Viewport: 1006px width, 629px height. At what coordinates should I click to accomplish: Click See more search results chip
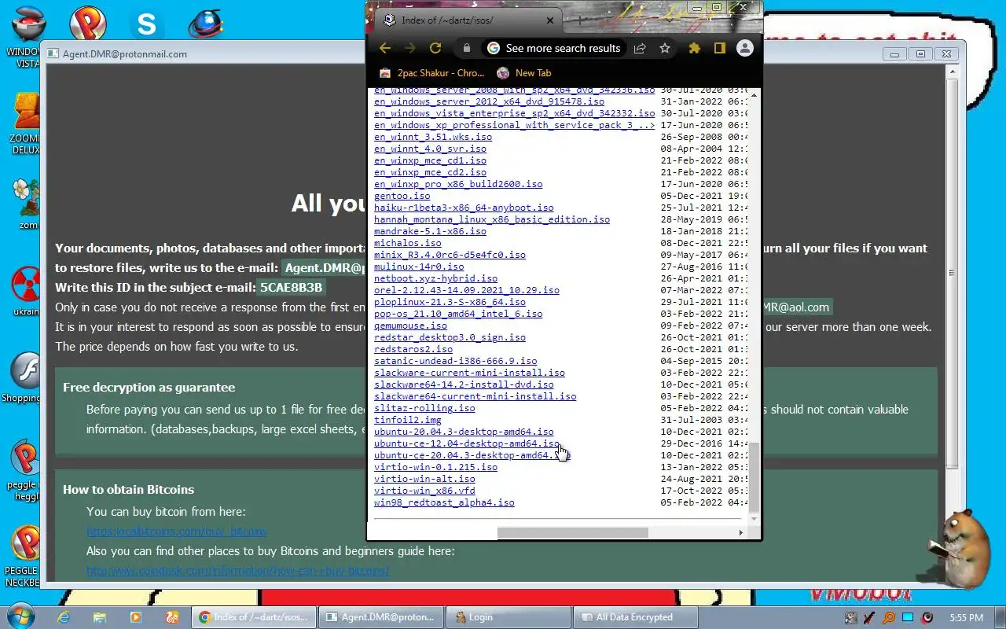pos(554,48)
